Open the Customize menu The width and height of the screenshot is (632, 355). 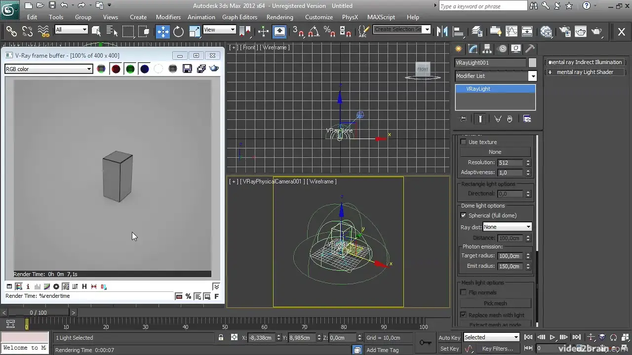click(319, 17)
